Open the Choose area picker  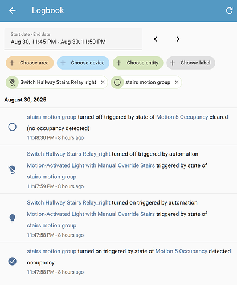[x=30, y=63]
